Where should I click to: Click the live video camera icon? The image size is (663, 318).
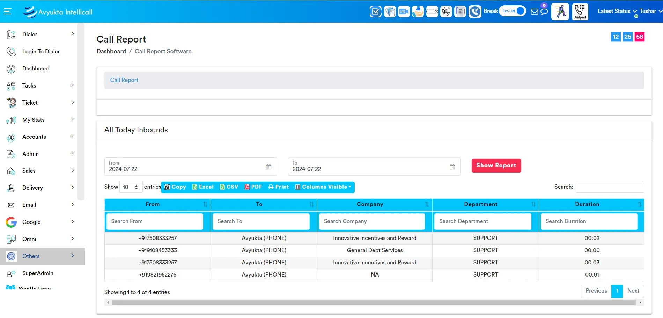(404, 12)
